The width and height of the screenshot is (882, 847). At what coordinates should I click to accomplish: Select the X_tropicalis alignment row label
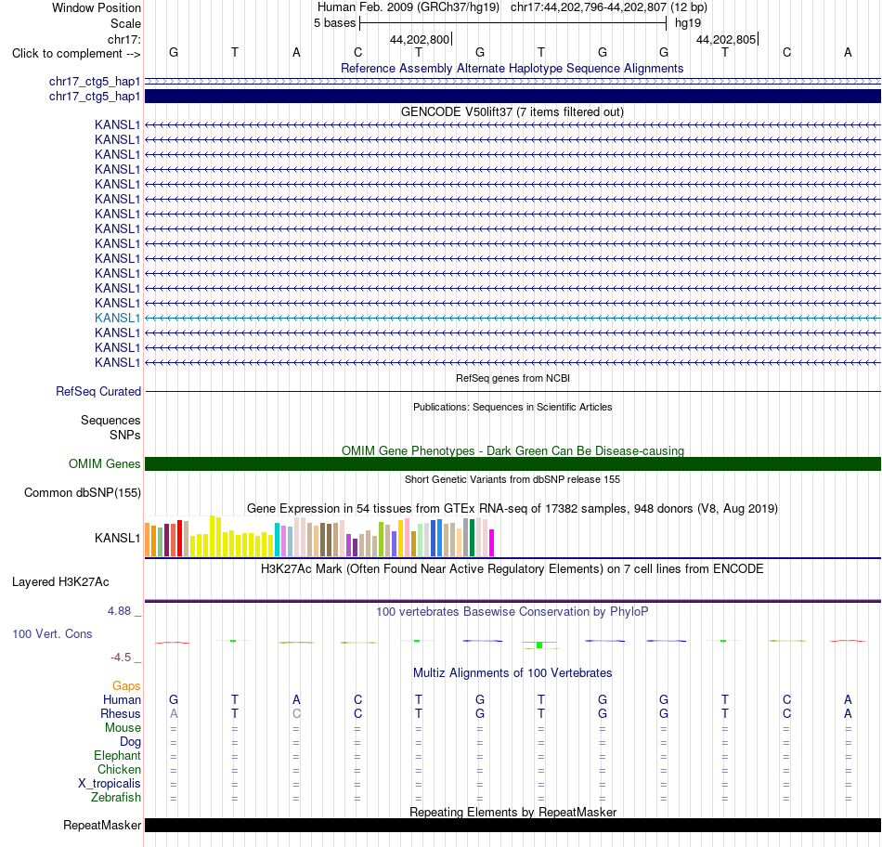coord(110,784)
